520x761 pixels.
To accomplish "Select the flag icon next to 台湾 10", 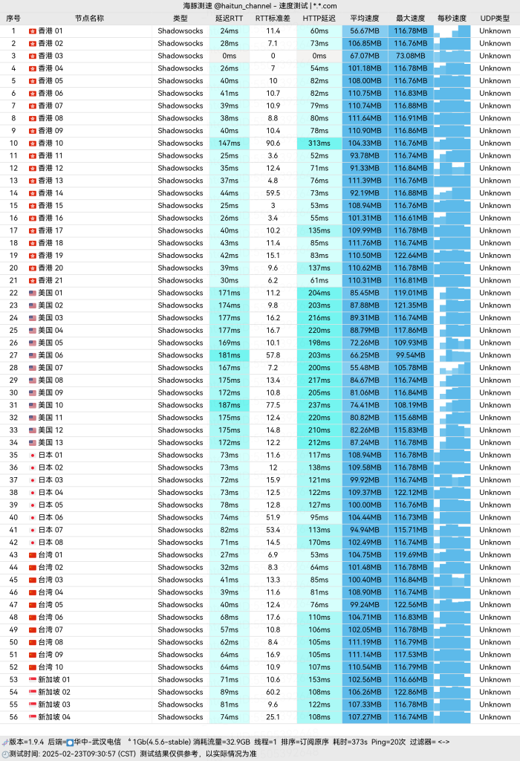I will pyautogui.click(x=33, y=667).
